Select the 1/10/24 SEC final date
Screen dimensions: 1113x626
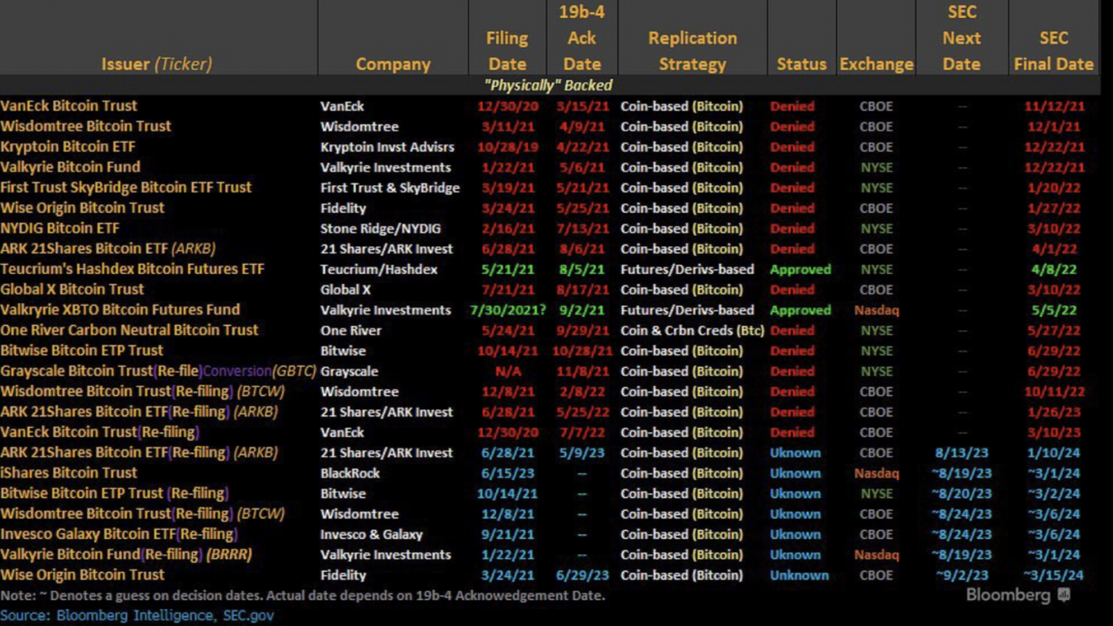[1054, 453]
